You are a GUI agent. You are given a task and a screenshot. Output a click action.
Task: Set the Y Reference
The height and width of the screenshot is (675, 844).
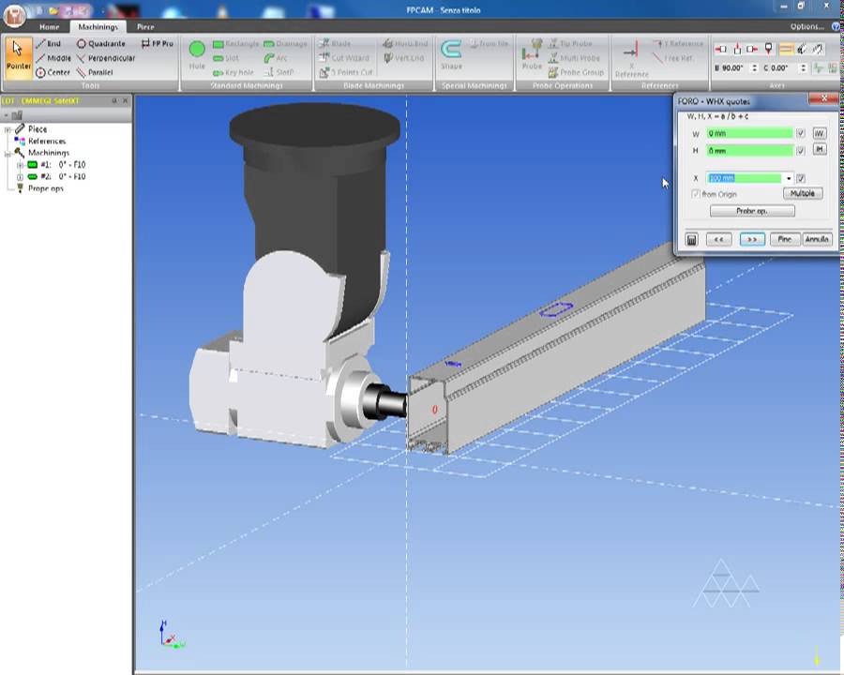(678, 44)
